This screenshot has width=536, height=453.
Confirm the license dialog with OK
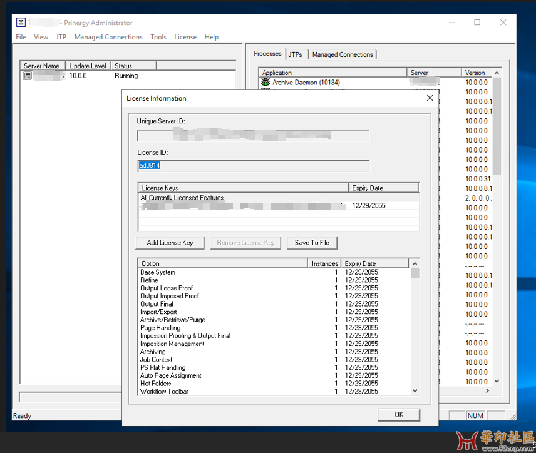coord(399,415)
